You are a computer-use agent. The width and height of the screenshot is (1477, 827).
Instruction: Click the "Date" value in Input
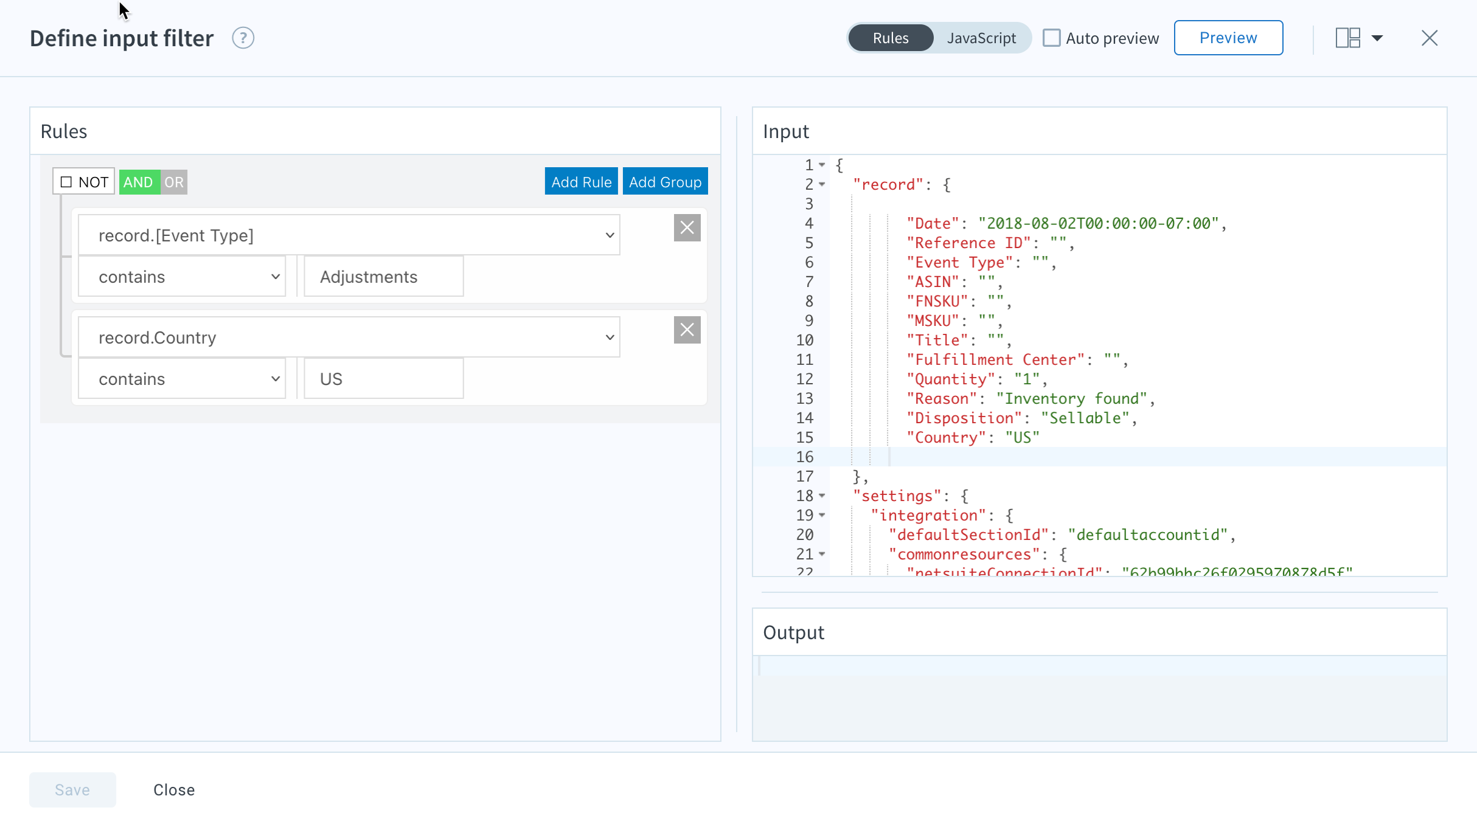(1099, 223)
